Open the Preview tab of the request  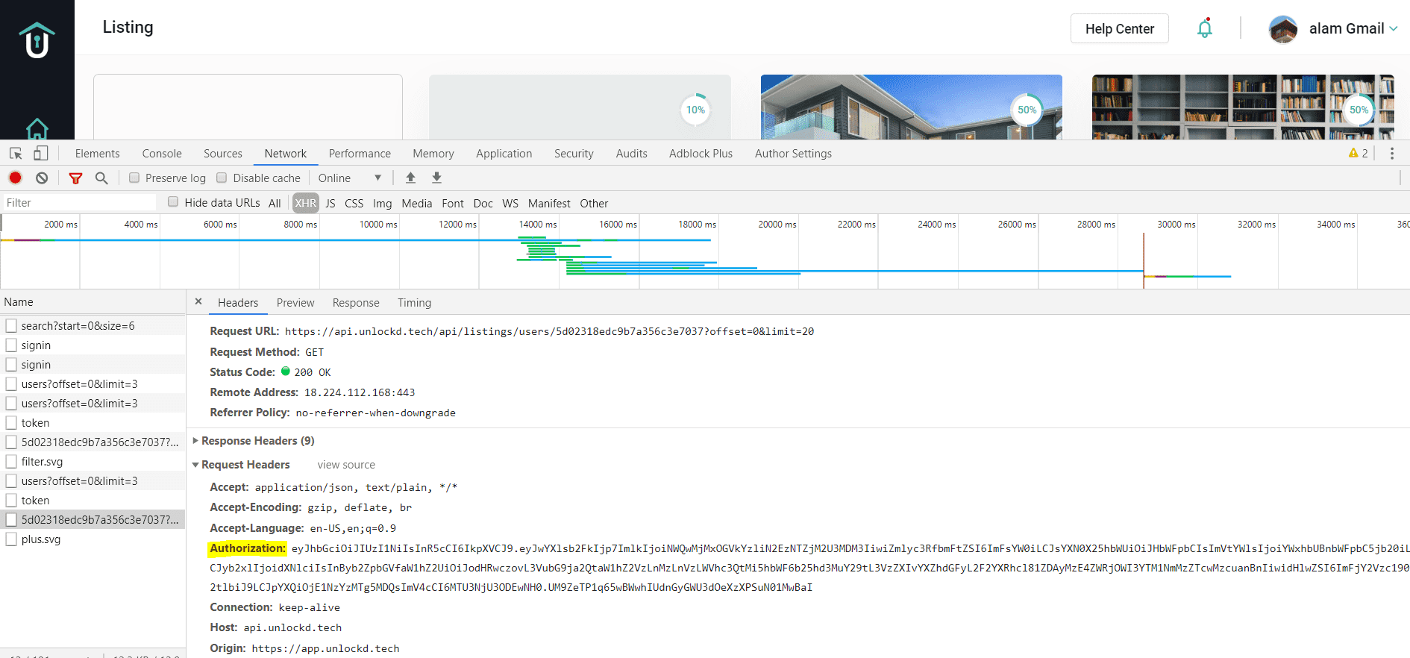coord(295,302)
